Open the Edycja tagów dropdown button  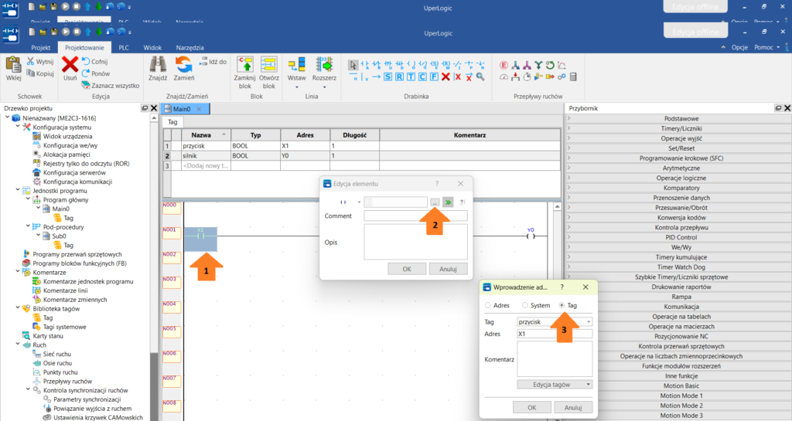(x=555, y=385)
